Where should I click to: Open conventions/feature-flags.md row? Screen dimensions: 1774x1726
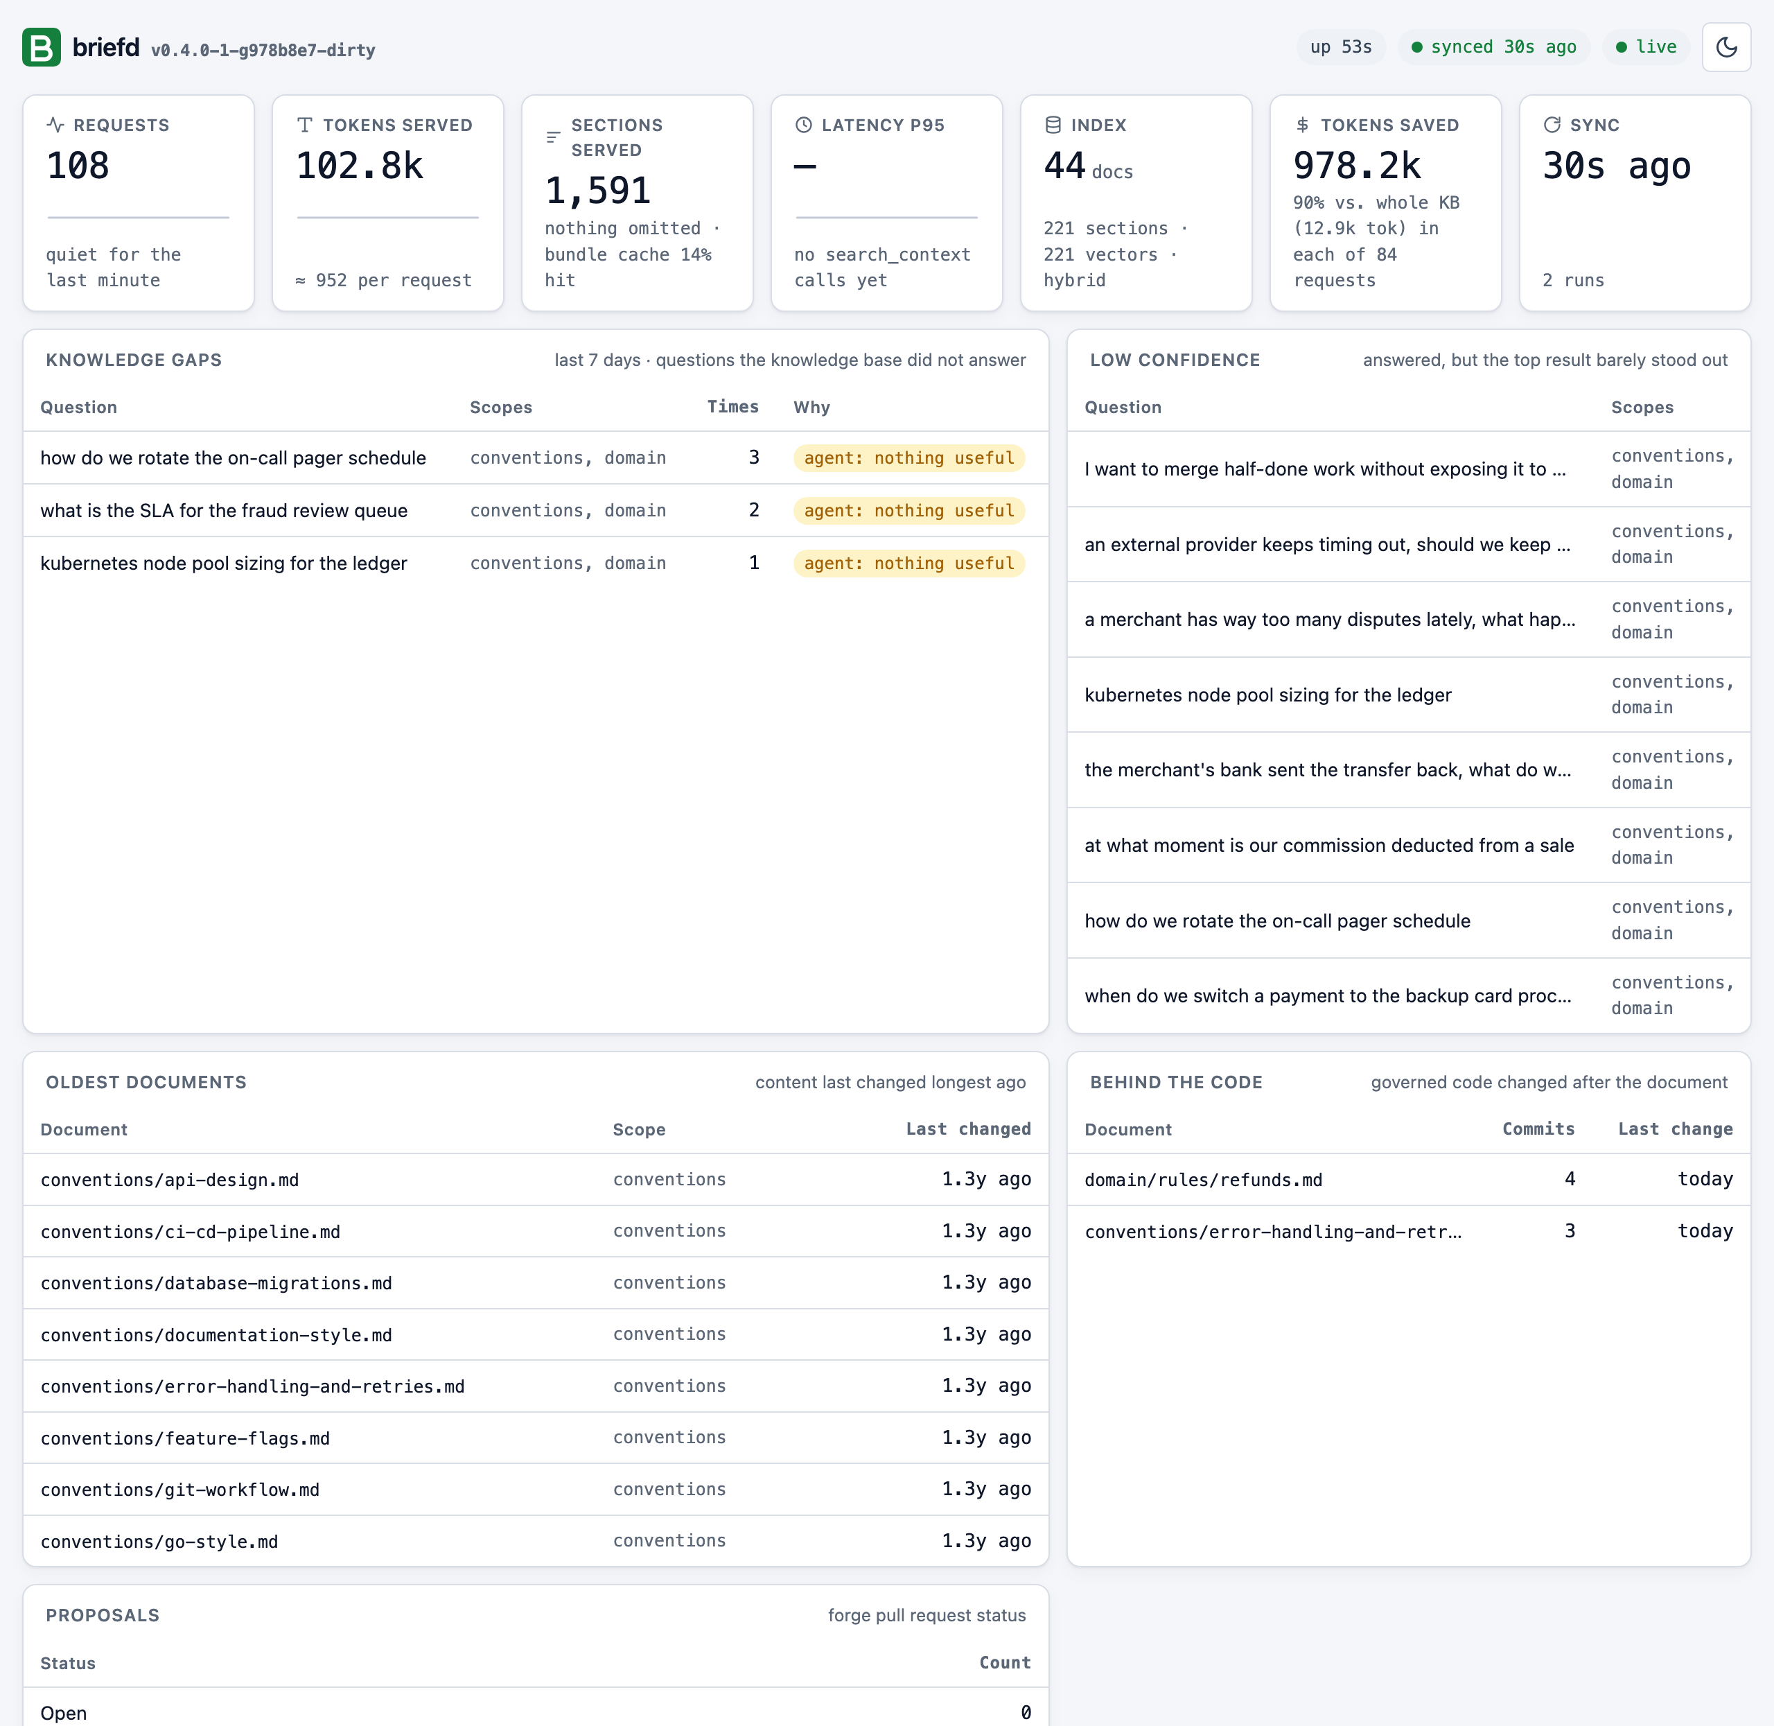point(536,1438)
